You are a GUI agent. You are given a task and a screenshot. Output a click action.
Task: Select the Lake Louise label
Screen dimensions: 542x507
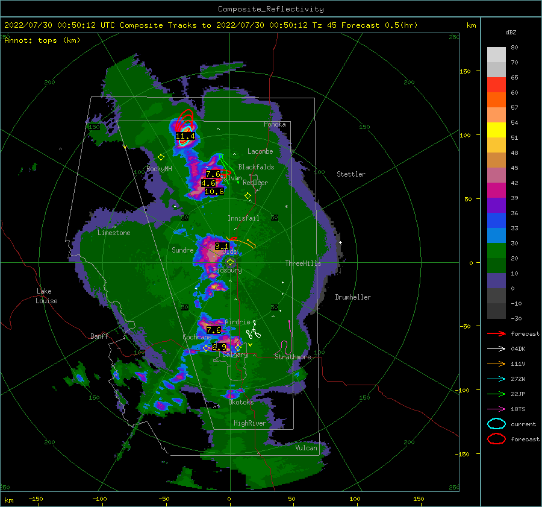point(46,296)
